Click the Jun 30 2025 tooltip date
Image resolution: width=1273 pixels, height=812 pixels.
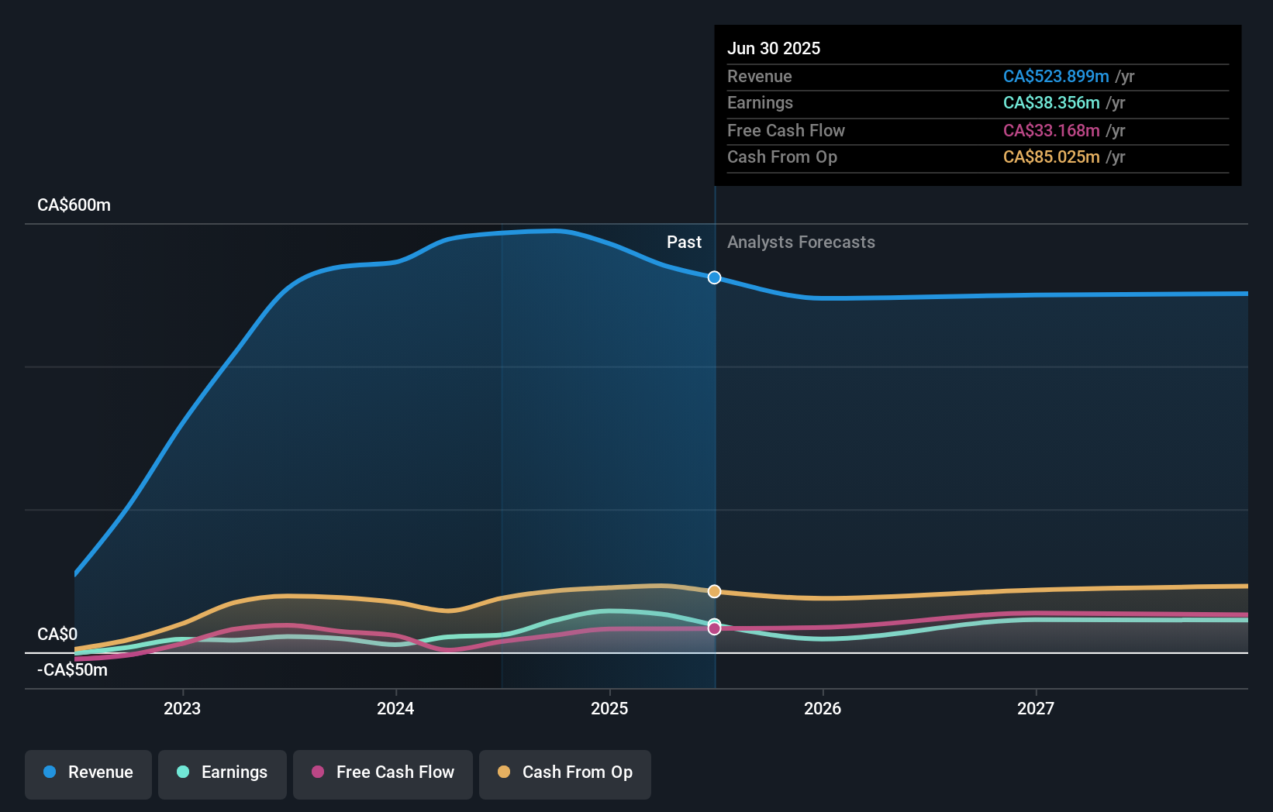point(774,48)
